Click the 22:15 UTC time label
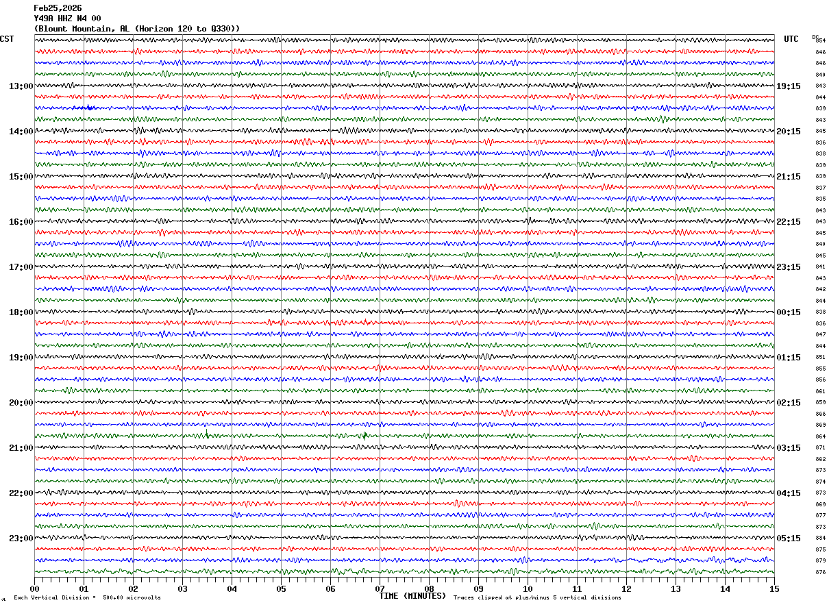 coord(789,222)
